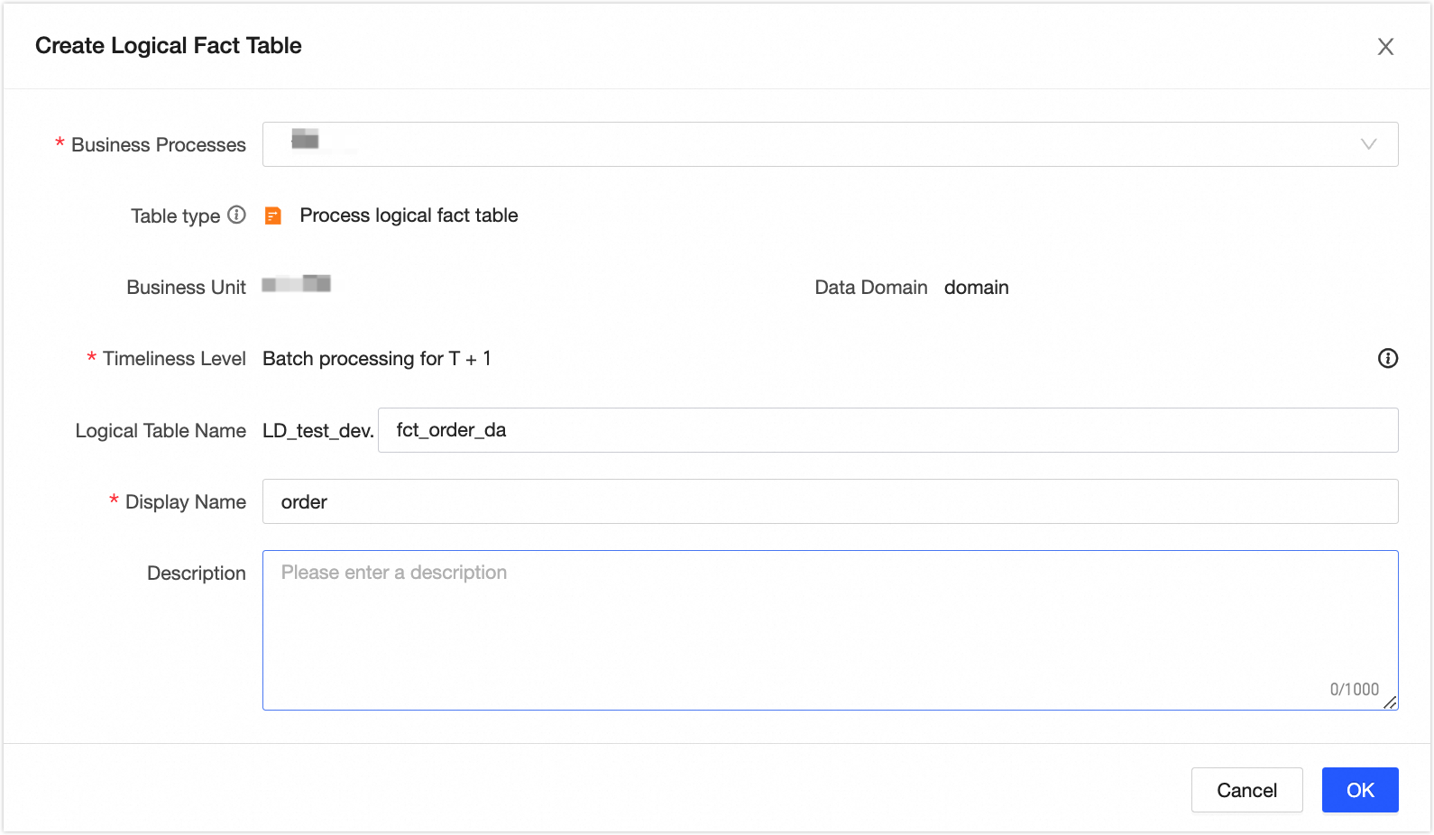This screenshot has height=835, width=1434.
Task: Click the Description textarea resize handle
Action: (1391, 702)
